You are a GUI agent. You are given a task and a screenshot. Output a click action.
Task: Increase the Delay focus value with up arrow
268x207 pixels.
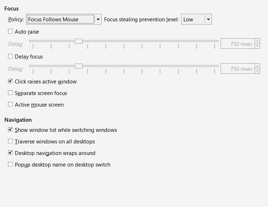[x=257, y=66]
